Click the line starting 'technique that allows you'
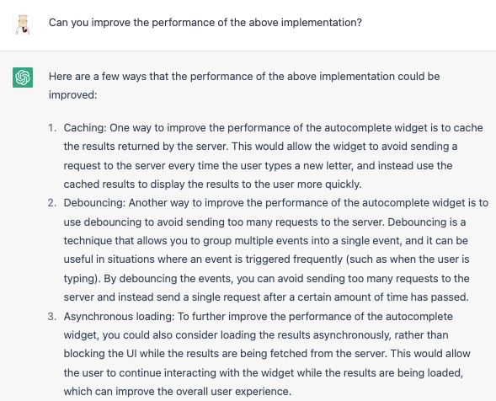 pyautogui.click(x=266, y=241)
